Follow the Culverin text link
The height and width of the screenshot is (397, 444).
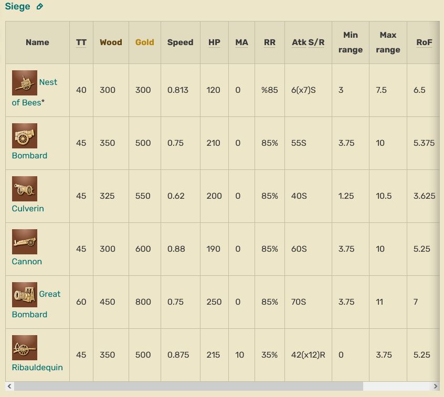point(28,209)
